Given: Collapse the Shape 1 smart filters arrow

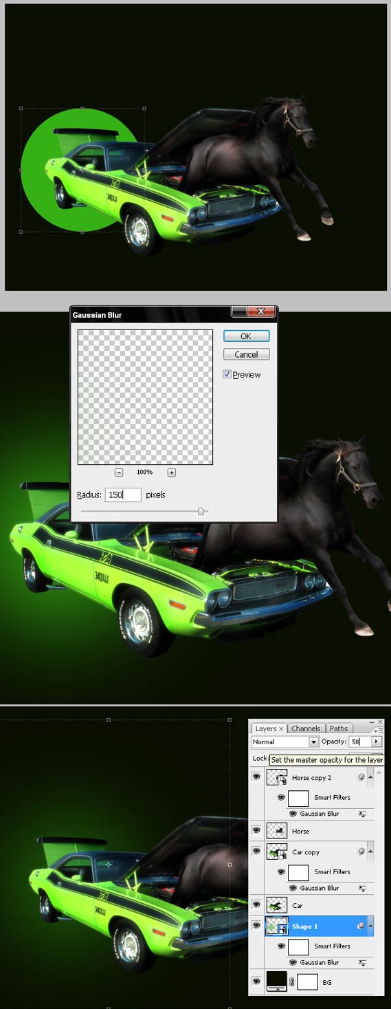Looking at the screenshot, I should click(x=371, y=926).
